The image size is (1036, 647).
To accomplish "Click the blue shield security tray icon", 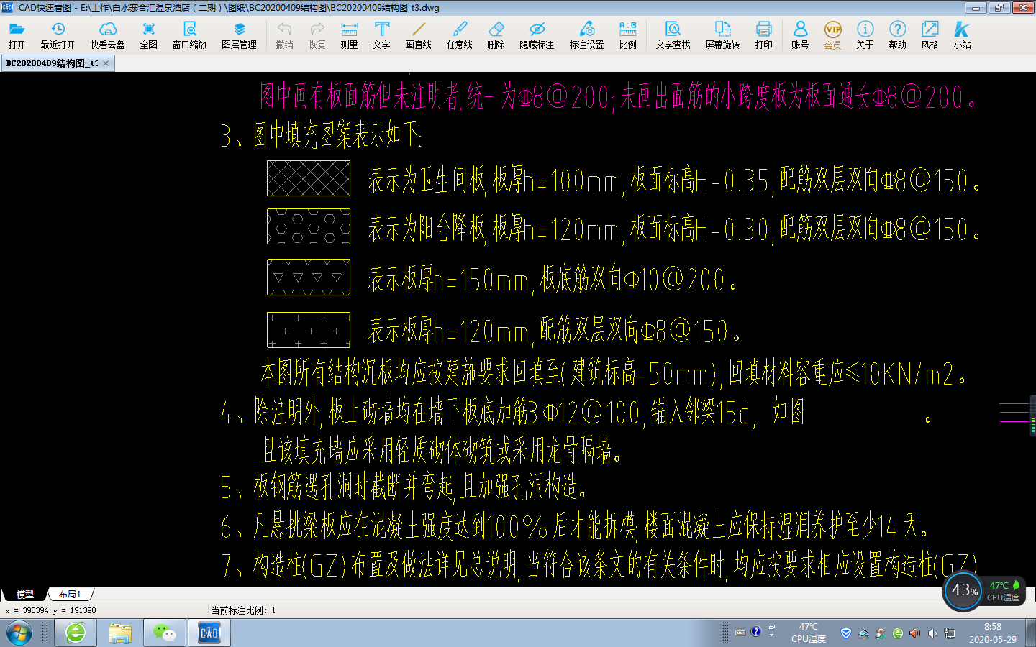I will pyautogui.click(x=846, y=633).
